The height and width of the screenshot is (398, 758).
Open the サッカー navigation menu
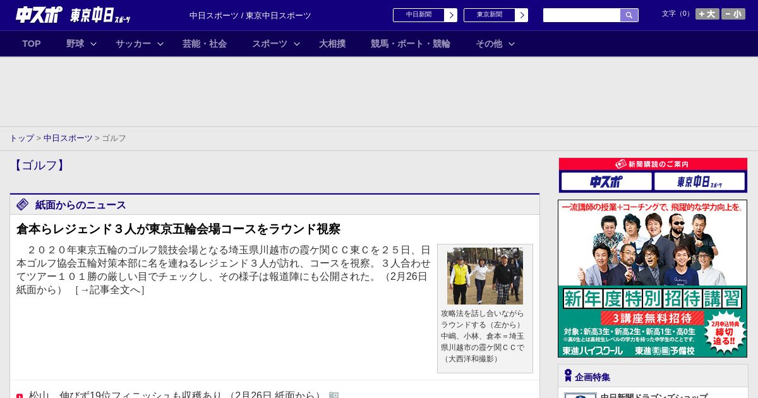pos(133,44)
